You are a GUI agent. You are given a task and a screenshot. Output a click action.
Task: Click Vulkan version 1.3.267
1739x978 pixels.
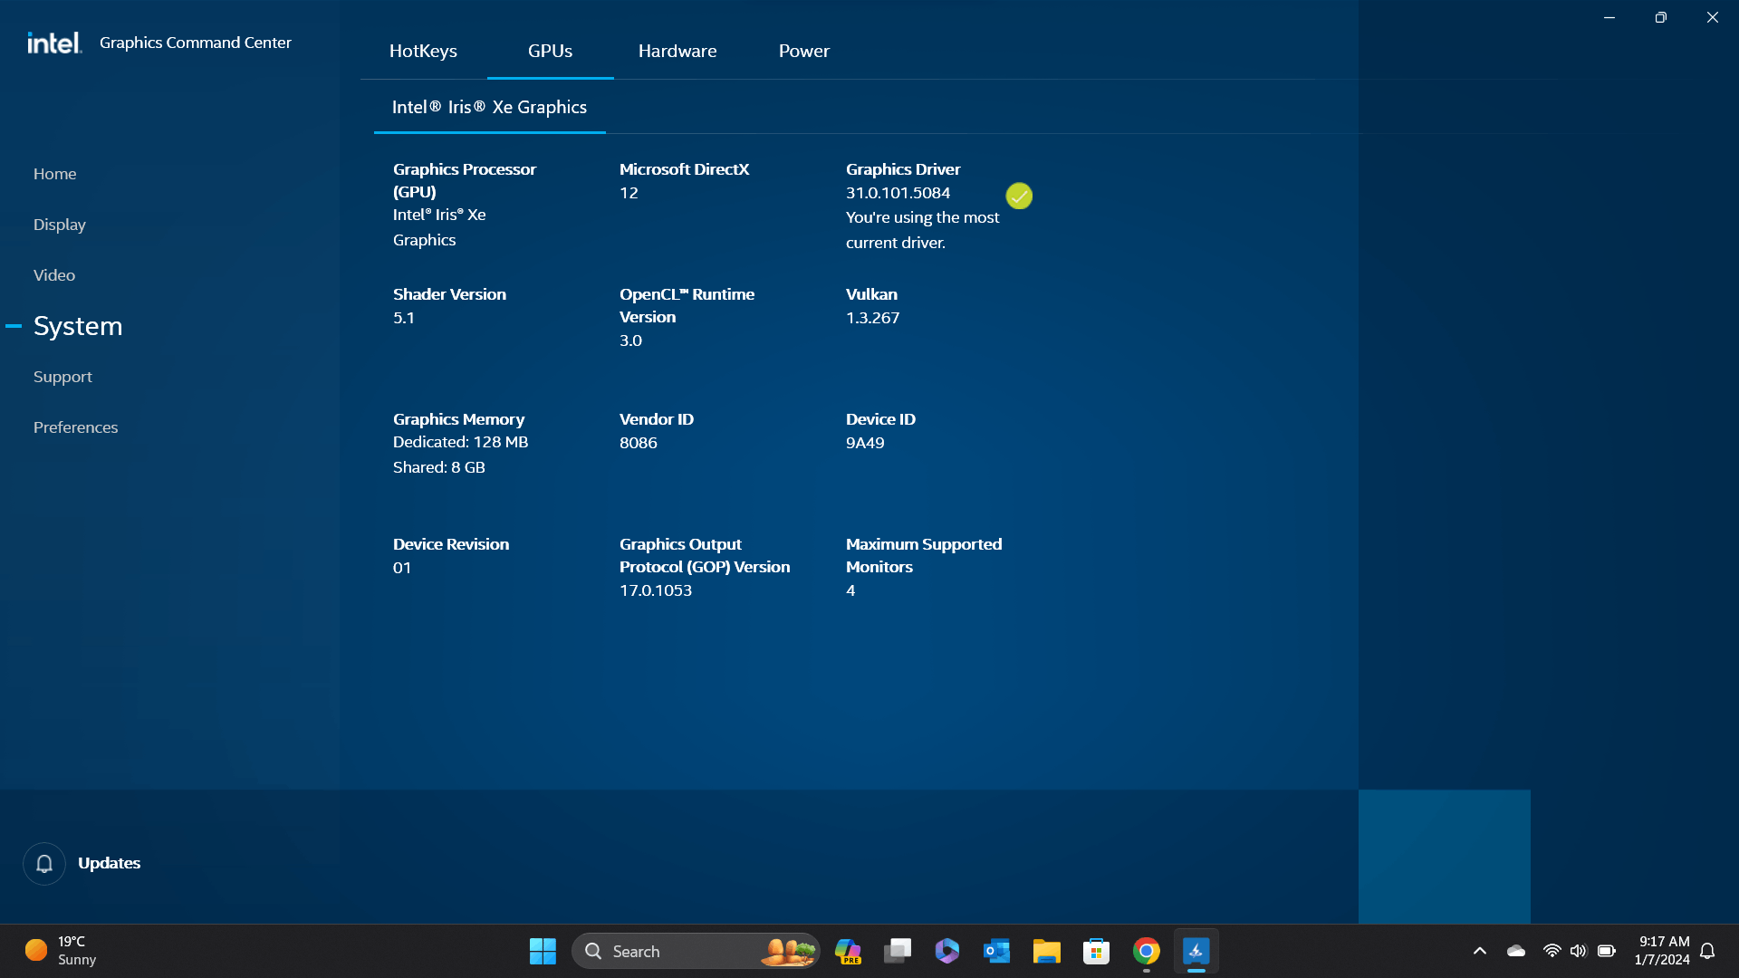[872, 318]
